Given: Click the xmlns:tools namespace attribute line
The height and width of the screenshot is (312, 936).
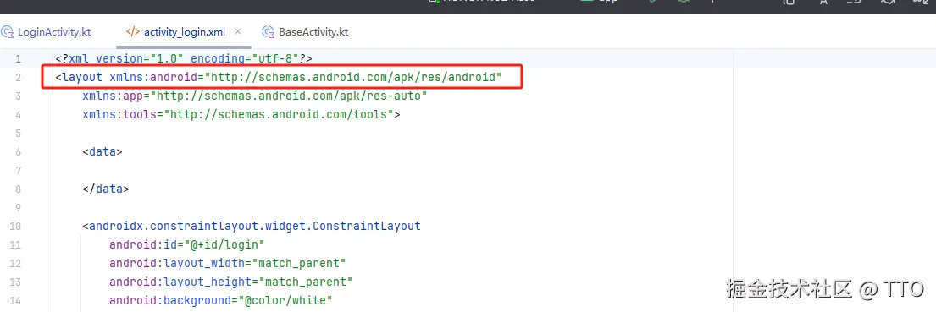Looking at the screenshot, I should 241,114.
